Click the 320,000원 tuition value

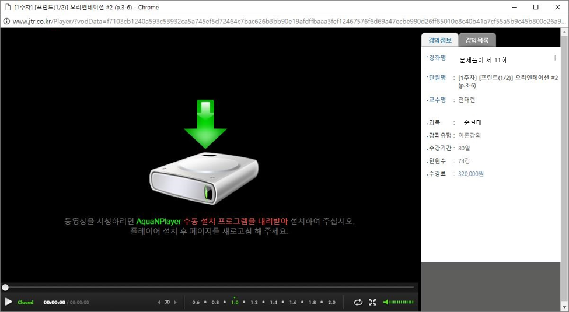(x=470, y=174)
